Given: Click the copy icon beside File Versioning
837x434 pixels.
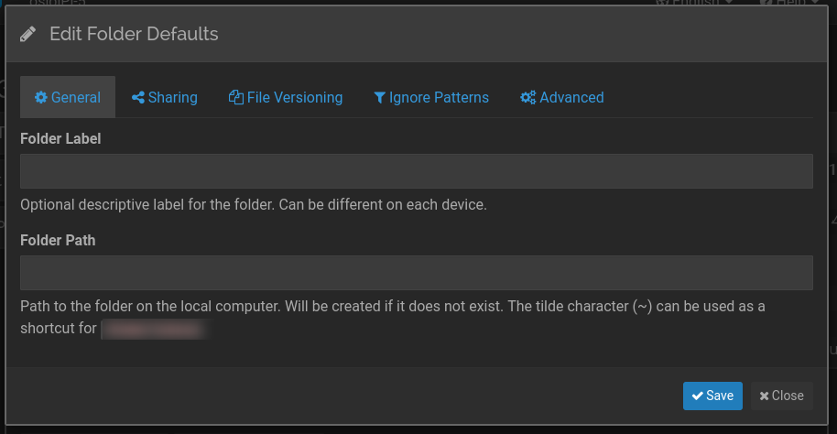Looking at the screenshot, I should click(x=235, y=98).
